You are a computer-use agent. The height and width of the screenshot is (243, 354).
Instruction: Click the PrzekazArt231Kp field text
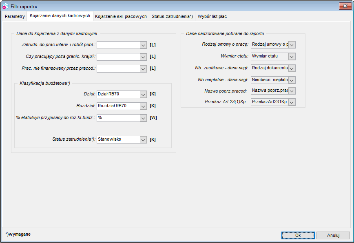point(269,102)
